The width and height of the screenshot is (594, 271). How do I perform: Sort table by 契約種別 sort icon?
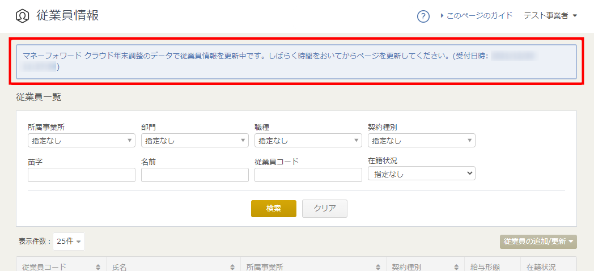click(456, 267)
